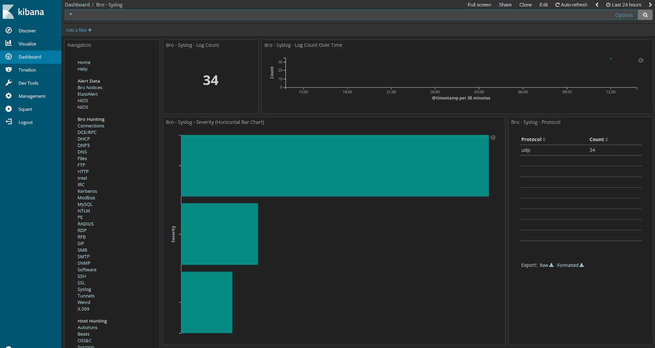Screen dimensions: 655x348
Task: Click Add a filter link
Action: 79,30
